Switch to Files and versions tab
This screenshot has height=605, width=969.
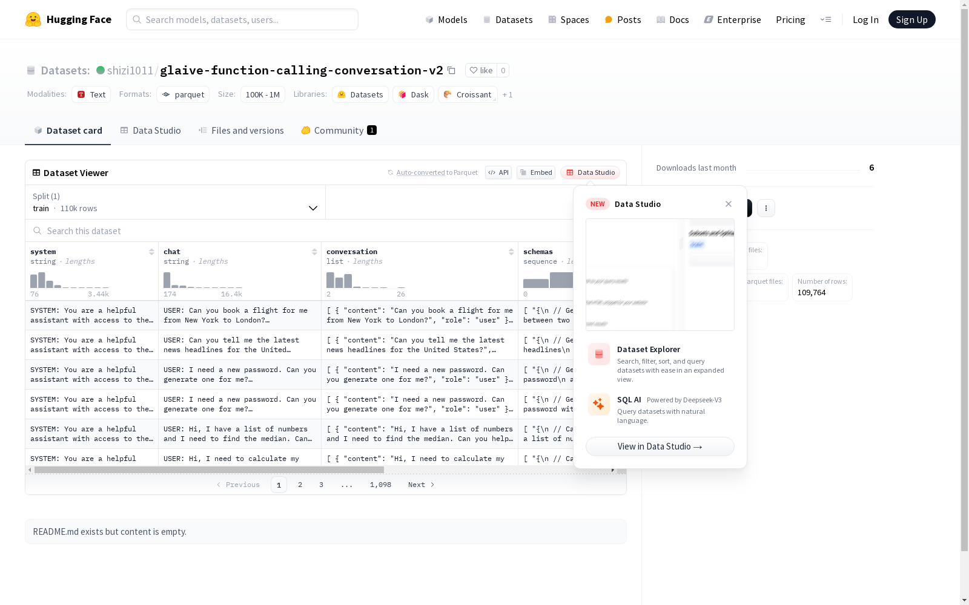click(x=241, y=131)
